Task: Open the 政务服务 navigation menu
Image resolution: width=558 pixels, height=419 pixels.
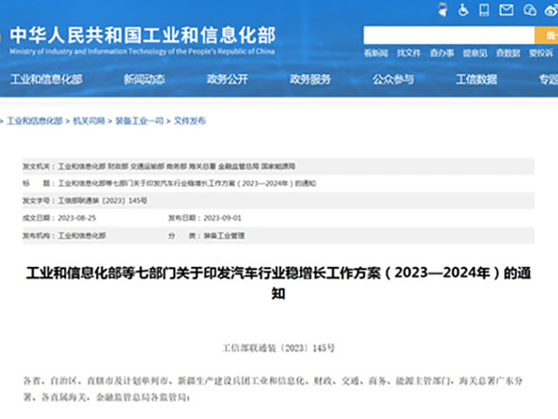Action: pos(310,79)
